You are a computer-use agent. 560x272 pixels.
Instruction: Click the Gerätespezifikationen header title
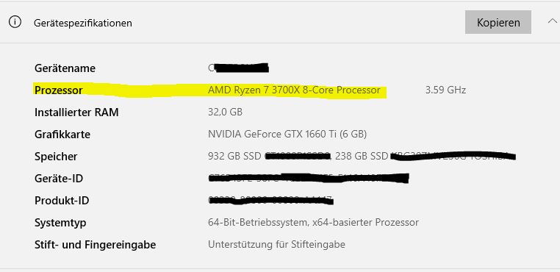tap(83, 24)
